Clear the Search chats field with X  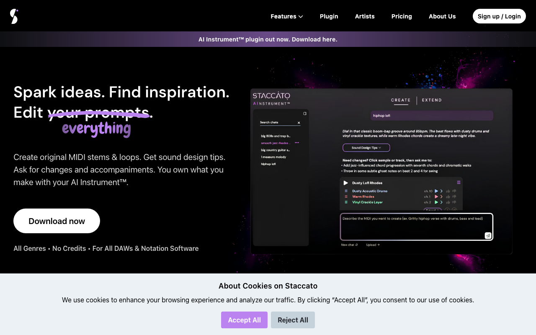(299, 123)
